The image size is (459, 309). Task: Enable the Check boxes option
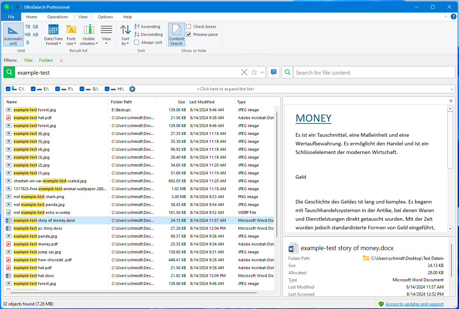189,27
